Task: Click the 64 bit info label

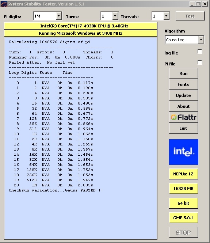Action: coord(183,203)
